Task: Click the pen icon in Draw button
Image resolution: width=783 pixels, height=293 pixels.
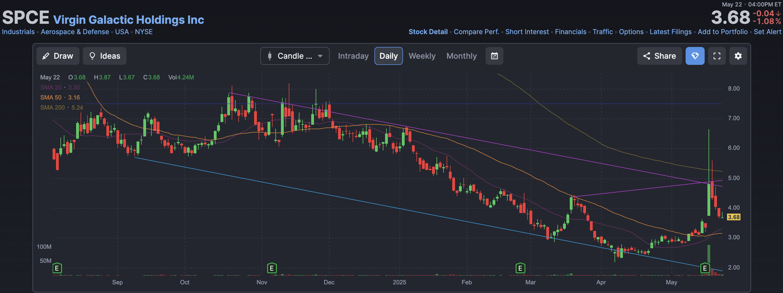Action: coord(46,56)
